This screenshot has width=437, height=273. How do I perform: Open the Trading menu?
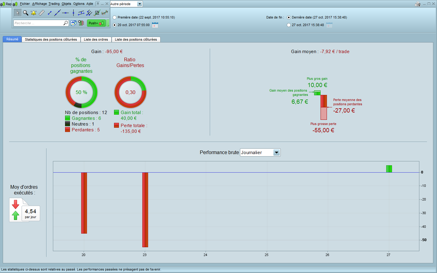click(x=54, y=4)
